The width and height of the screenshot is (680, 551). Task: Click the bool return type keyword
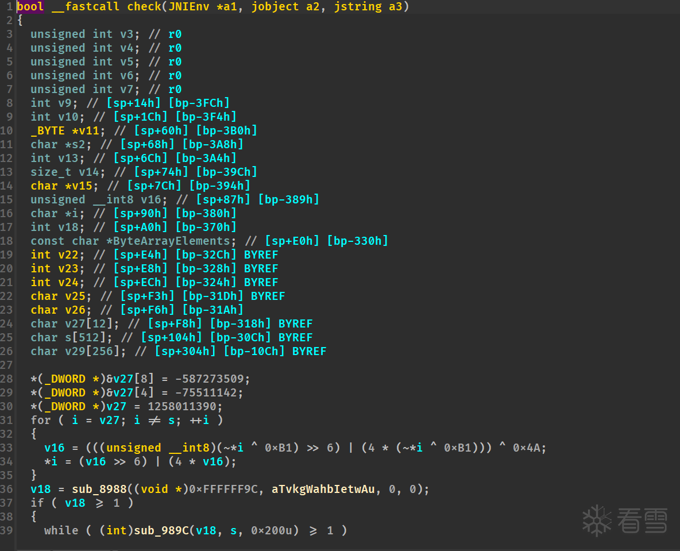[30, 7]
